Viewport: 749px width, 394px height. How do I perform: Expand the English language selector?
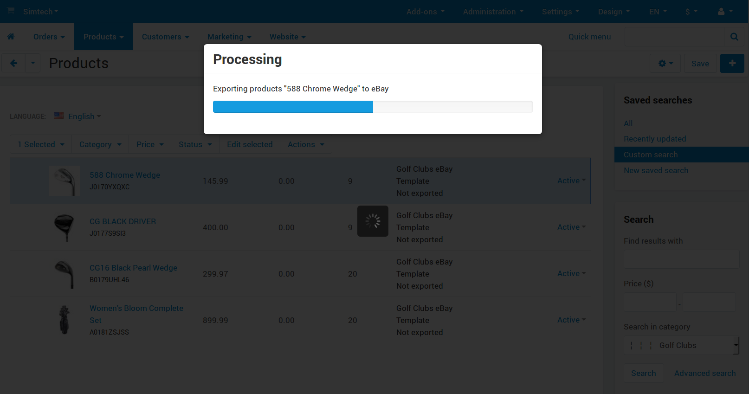84,116
